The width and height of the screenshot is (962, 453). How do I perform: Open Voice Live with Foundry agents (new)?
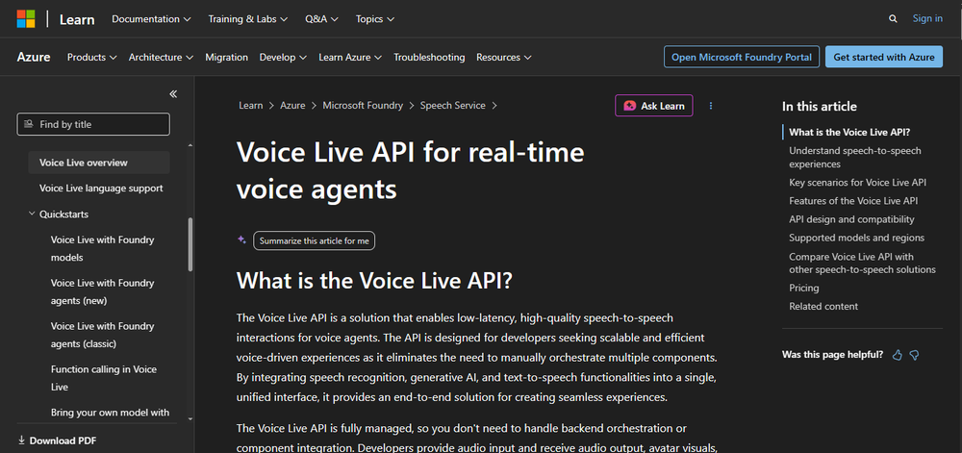[x=103, y=291]
